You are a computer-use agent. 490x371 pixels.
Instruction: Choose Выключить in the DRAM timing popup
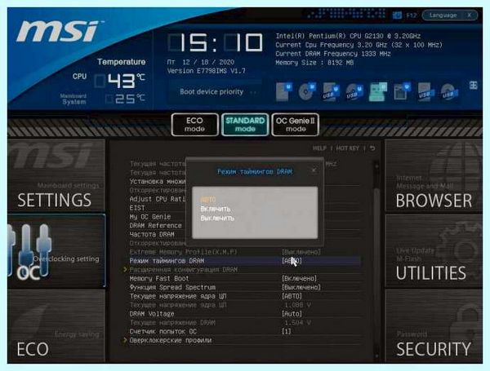click(x=217, y=218)
